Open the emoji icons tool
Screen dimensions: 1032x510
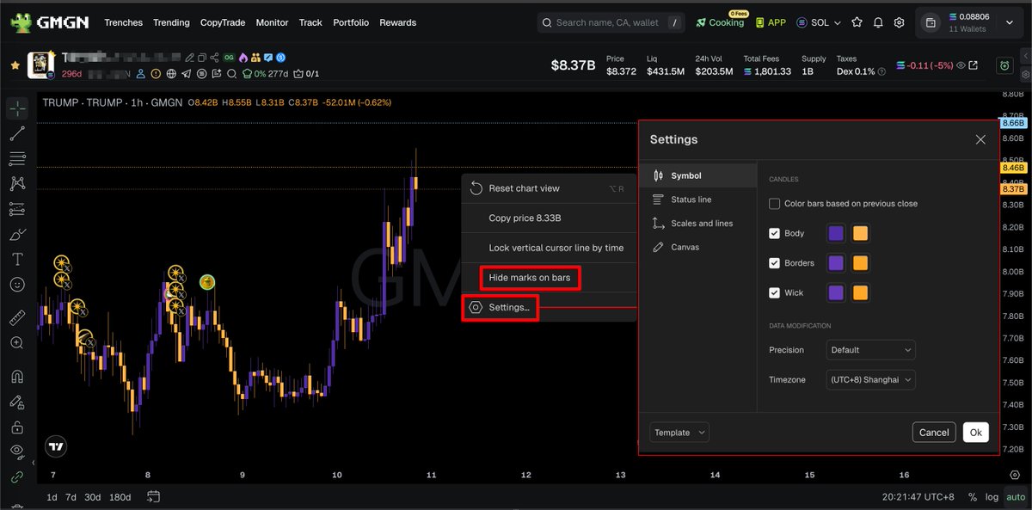(16, 284)
